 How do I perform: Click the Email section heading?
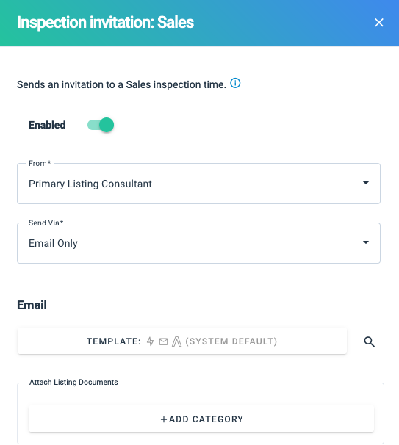32,305
